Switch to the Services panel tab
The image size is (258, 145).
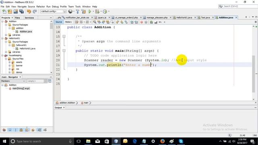coord(29,18)
